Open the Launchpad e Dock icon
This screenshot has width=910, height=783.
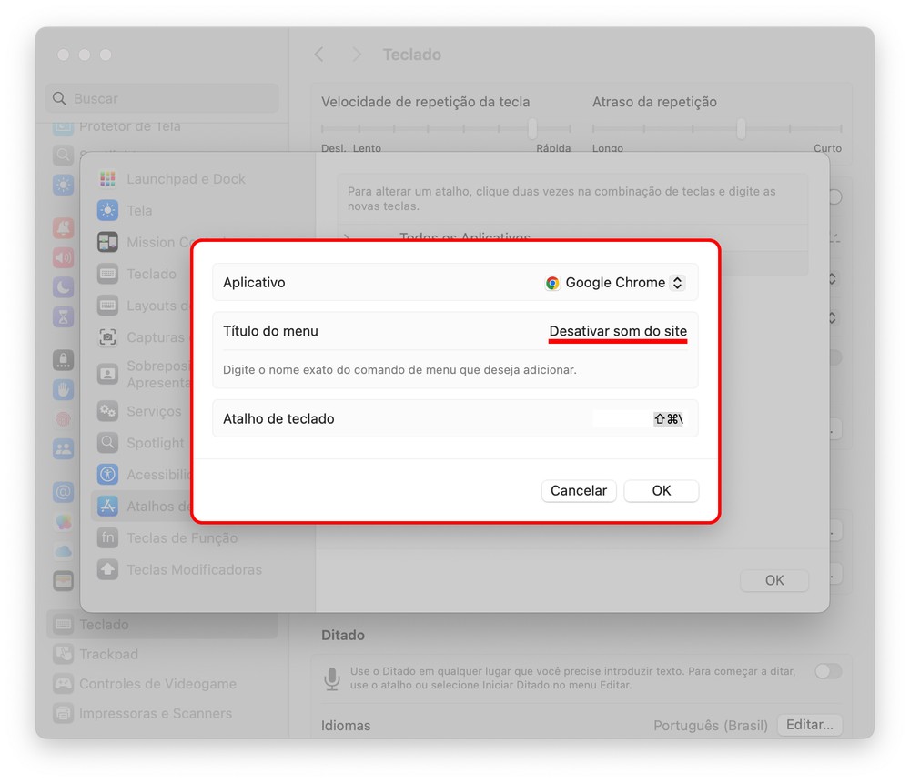click(107, 179)
